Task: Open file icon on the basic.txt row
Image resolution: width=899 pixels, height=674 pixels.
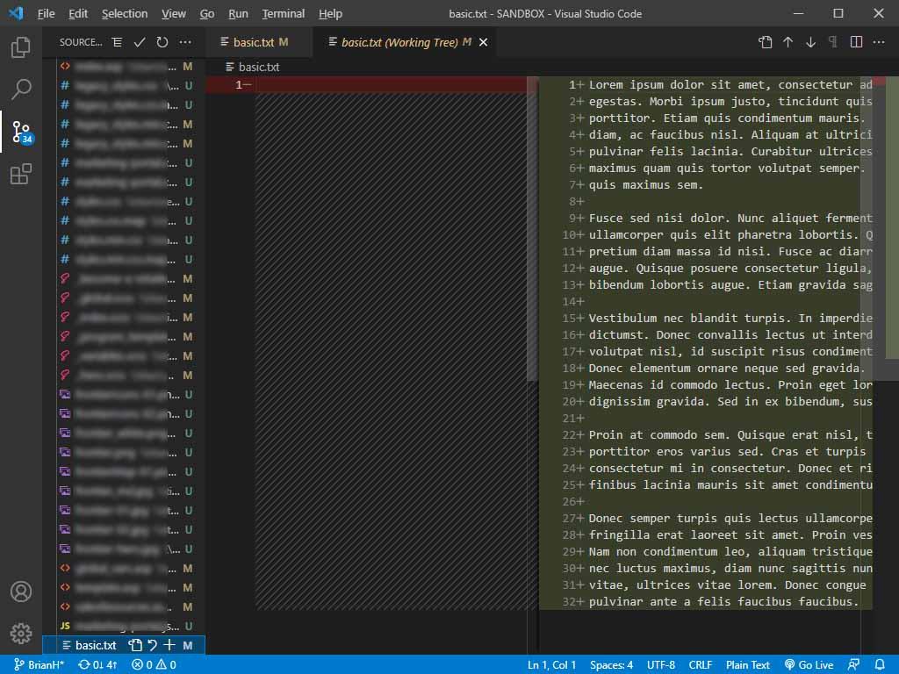Action: pyautogui.click(x=135, y=645)
